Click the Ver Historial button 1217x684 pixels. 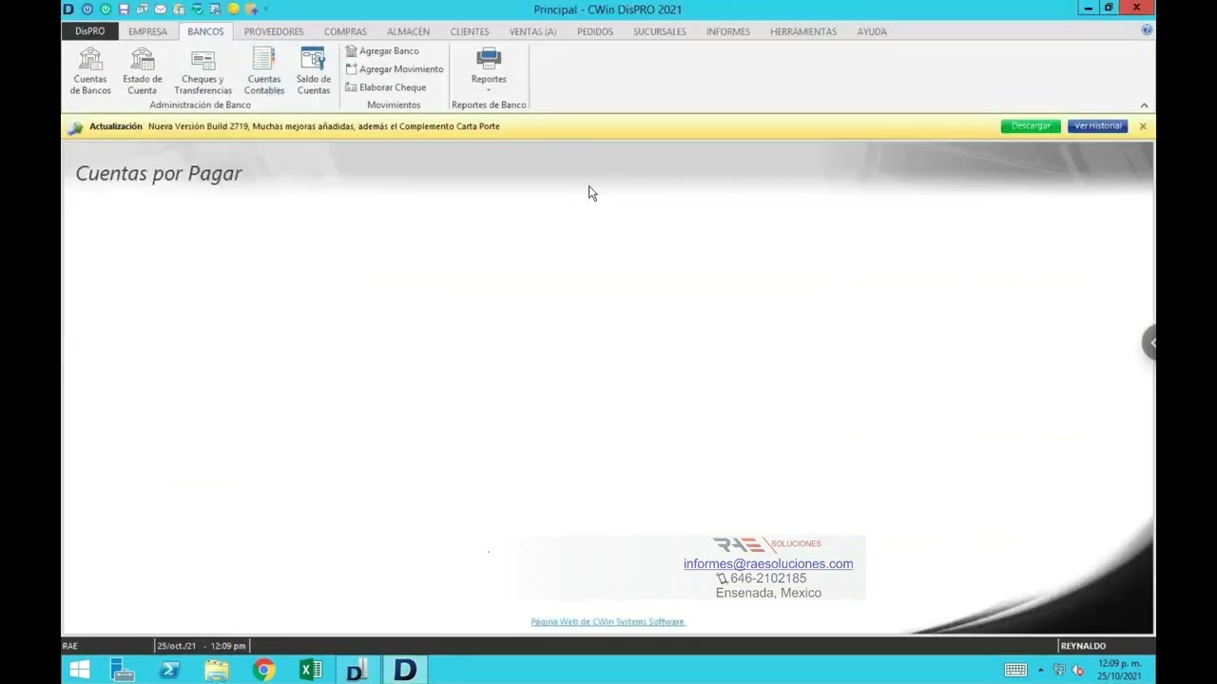pyautogui.click(x=1098, y=126)
